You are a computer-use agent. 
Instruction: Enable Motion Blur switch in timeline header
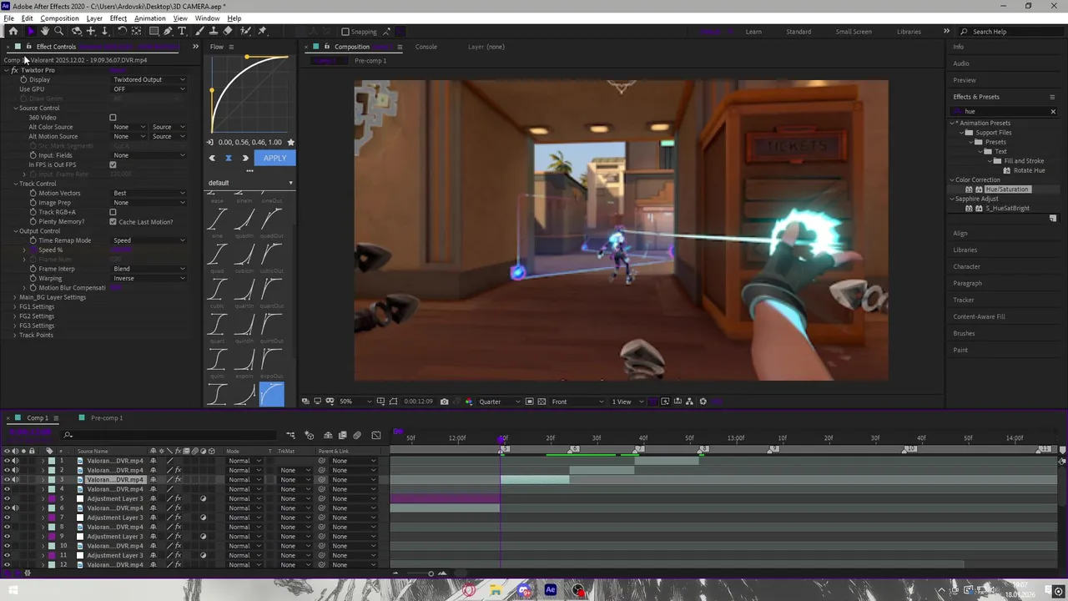[x=357, y=435]
